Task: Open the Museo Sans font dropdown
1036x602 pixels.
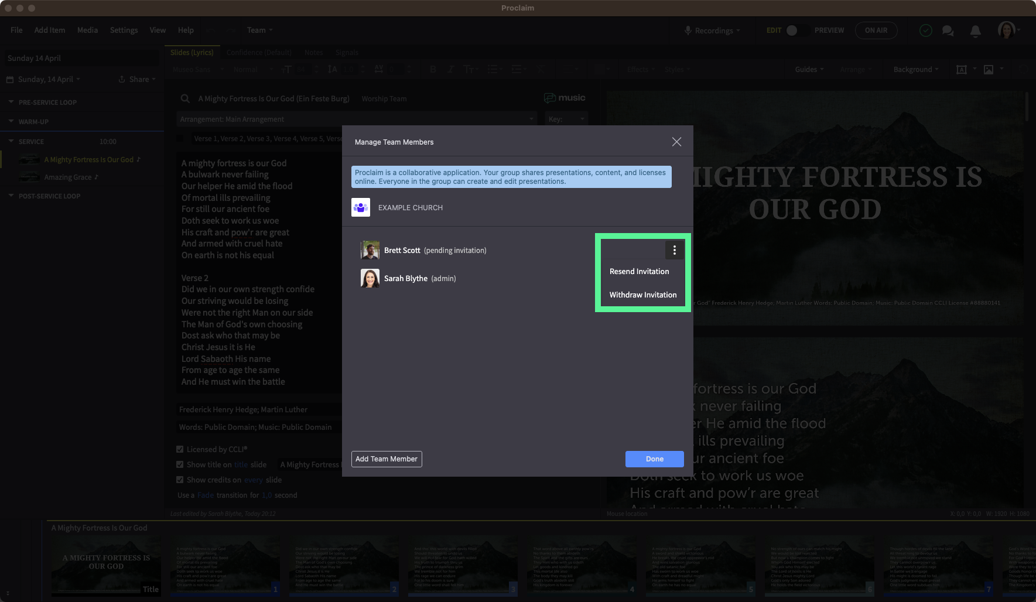Action: pos(198,69)
